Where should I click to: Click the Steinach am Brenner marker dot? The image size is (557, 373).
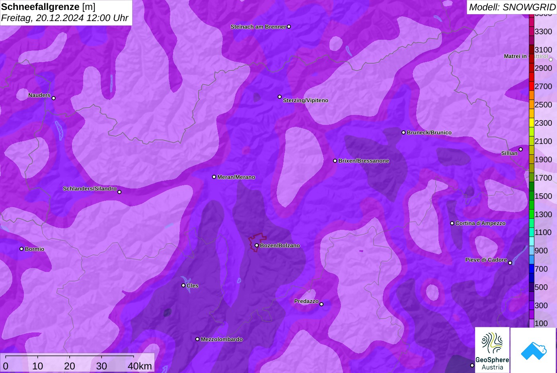(x=289, y=27)
